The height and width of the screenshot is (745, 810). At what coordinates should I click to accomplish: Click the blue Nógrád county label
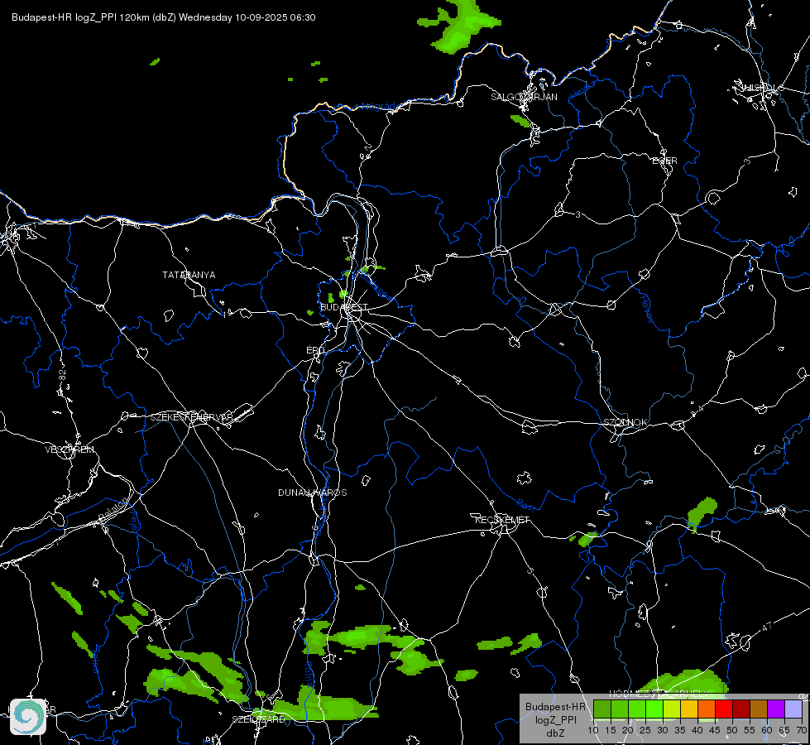pyautogui.click(x=378, y=107)
